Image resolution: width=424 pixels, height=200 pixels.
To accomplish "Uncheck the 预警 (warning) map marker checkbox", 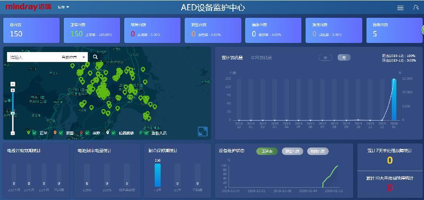I will (61, 133).
